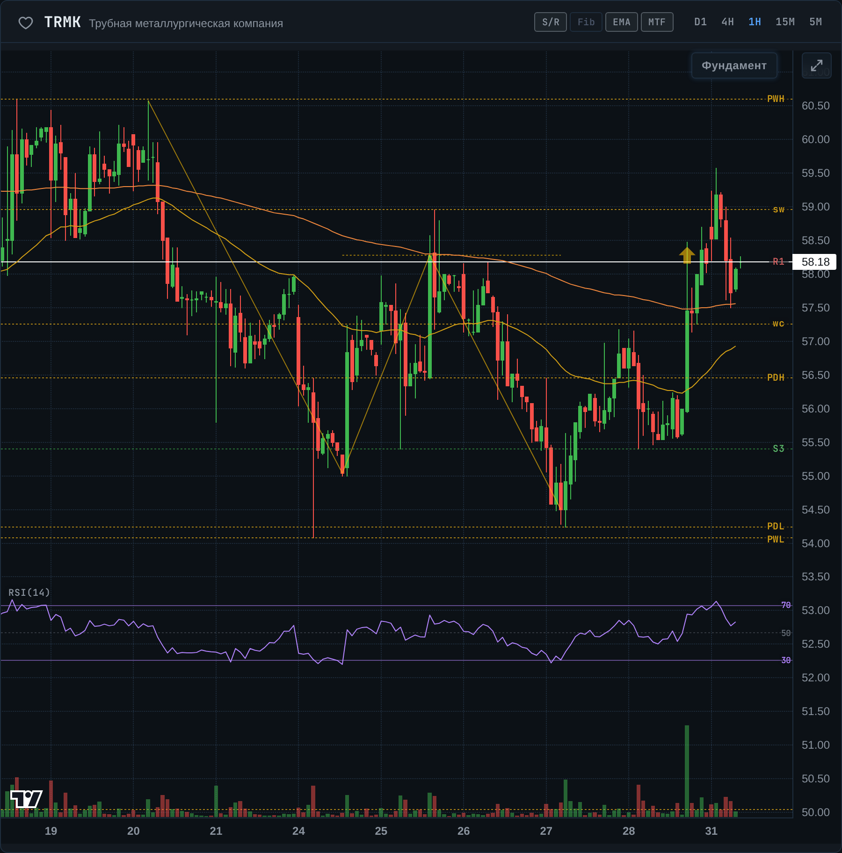
Task: Open the Фундамент panel
Action: pos(734,65)
